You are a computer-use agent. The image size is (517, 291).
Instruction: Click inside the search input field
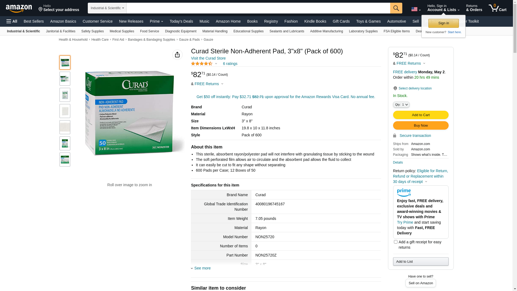coord(258,8)
